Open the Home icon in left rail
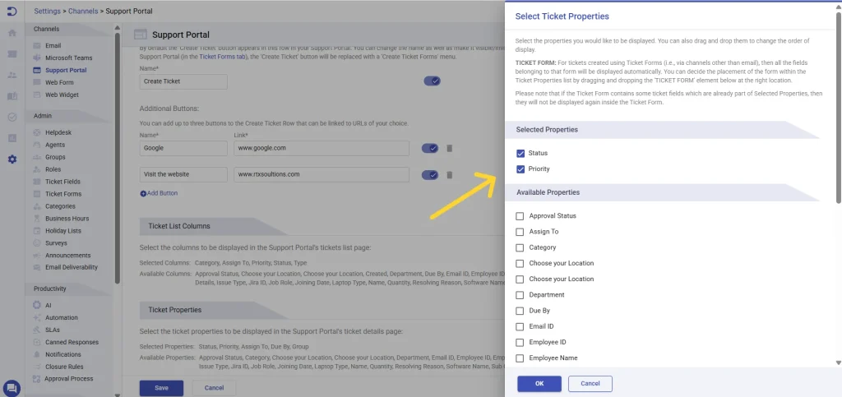The image size is (842, 397). tap(12, 33)
